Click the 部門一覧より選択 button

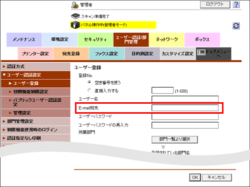pyautogui.click(x=174, y=140)
